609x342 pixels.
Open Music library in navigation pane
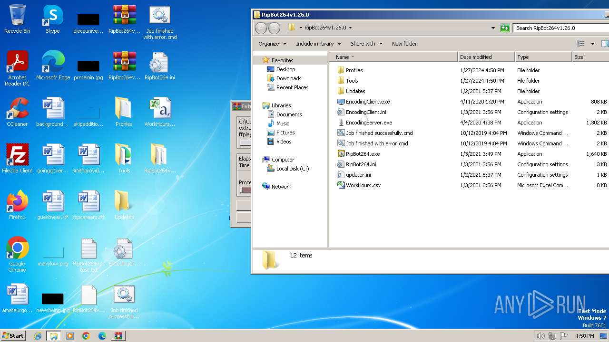tap(283, 123)
